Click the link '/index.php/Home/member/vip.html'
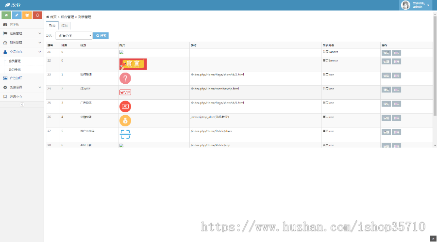This screenshot has width=437, height=242. 215,89
